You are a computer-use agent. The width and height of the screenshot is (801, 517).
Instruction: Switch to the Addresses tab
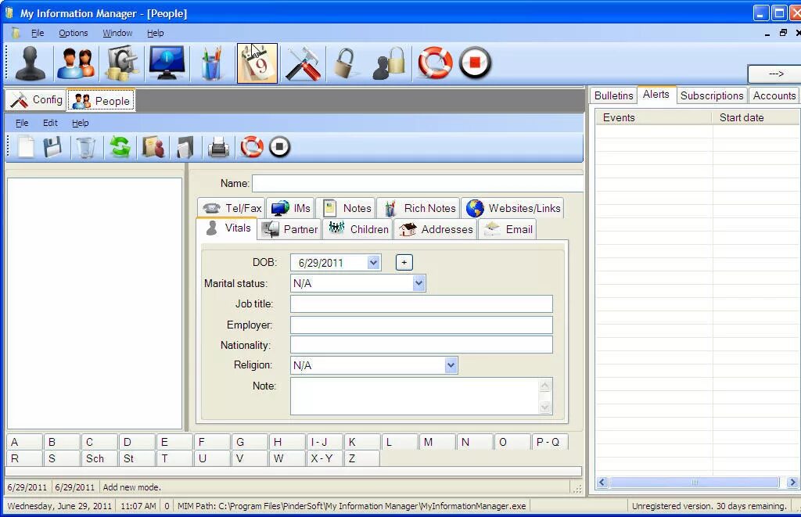coord(436,229)
